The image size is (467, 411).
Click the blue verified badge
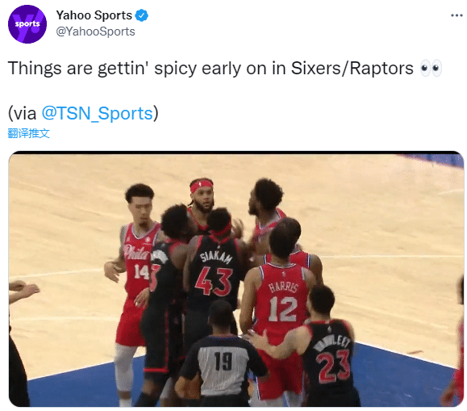click(x=141, y=15)
